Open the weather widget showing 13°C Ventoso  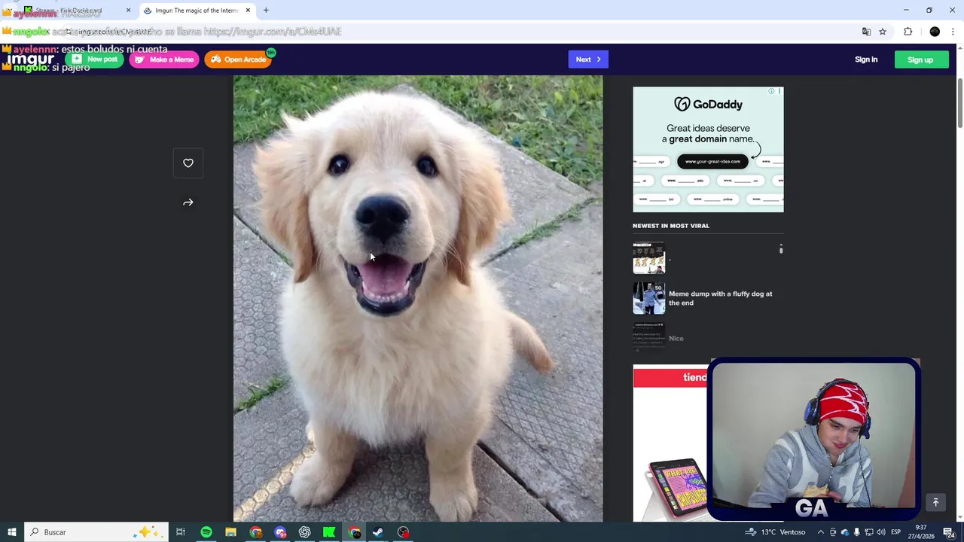[774, 532]
